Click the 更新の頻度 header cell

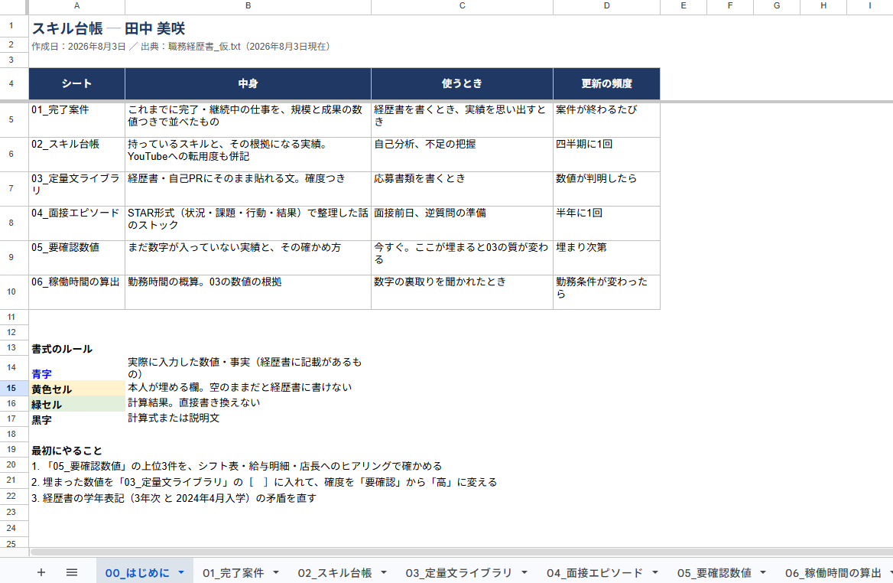(x=606, y=83)
